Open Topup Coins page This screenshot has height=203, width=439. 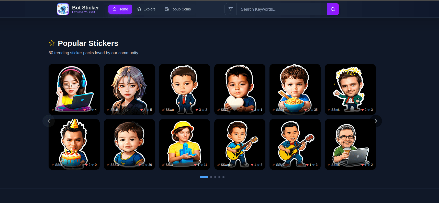tap(178, 9)
